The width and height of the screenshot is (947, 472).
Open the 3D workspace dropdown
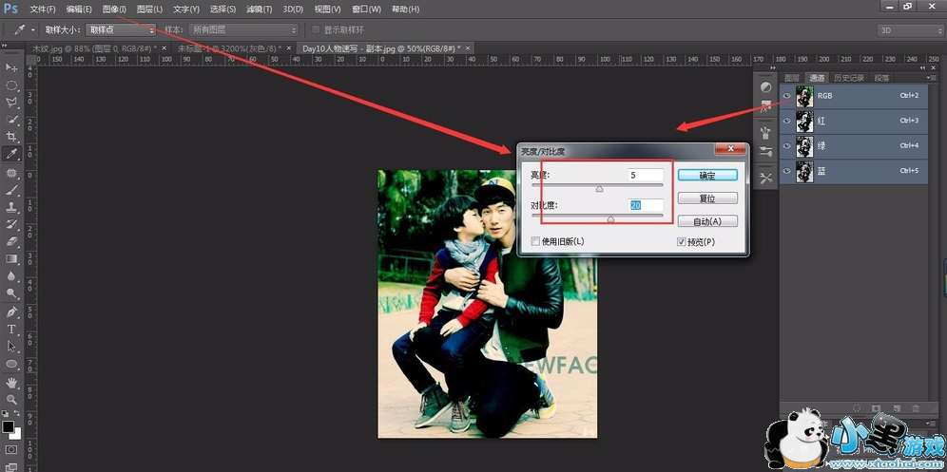(908, 30)
